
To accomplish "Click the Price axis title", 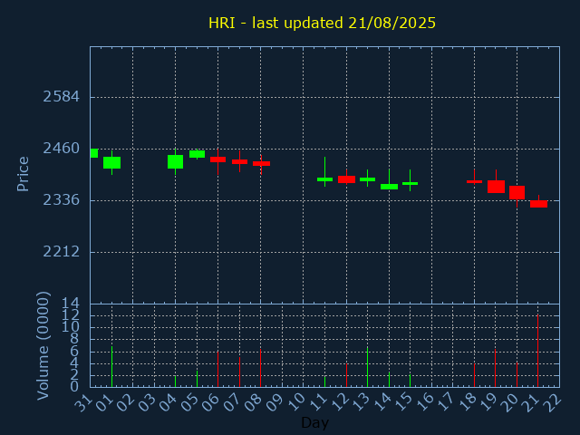I will (x=23, y=174).
